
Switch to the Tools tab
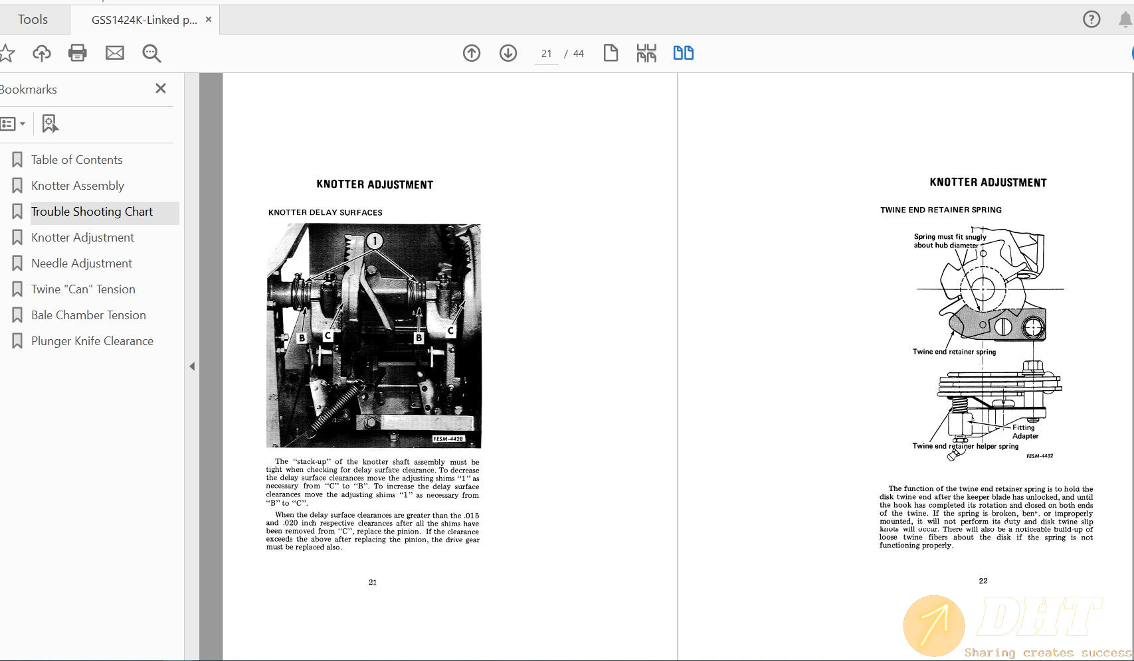click(33, 20)
